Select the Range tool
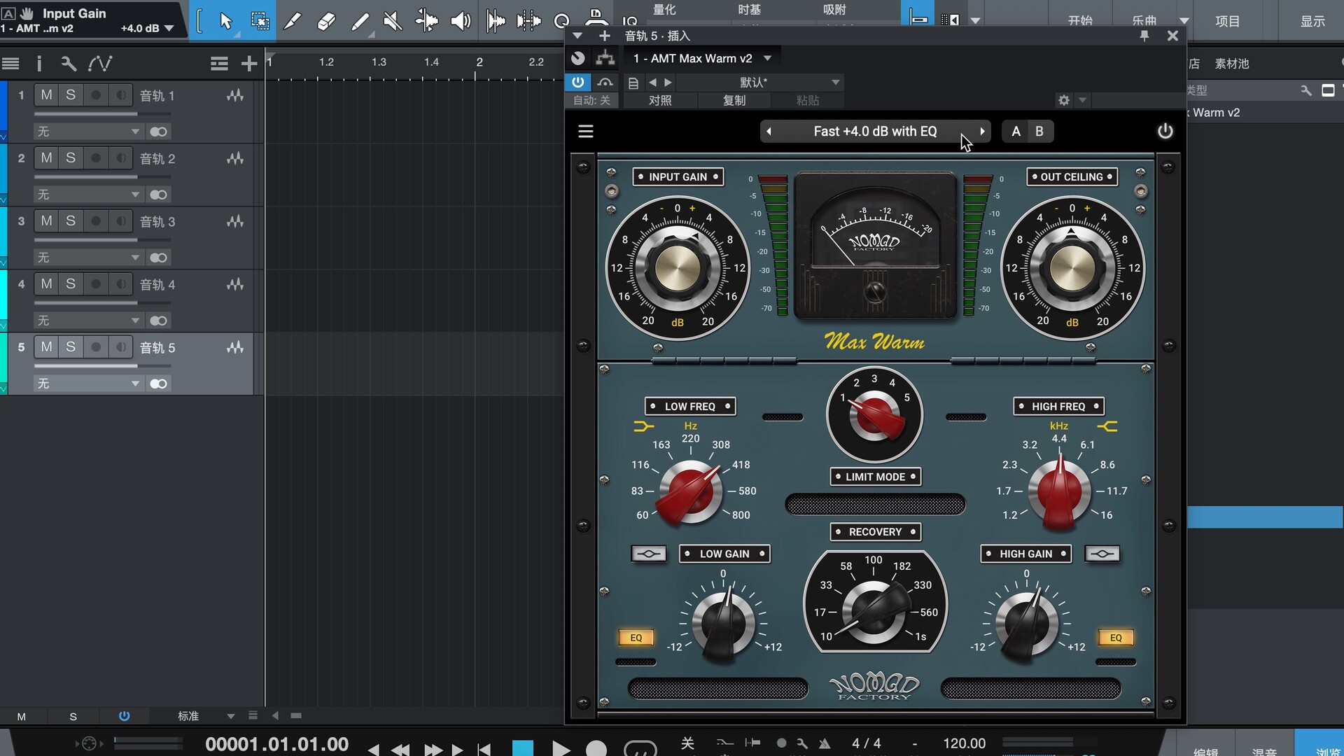The width and height of the screenshot is (1344, 756). [x=260, y=21]
